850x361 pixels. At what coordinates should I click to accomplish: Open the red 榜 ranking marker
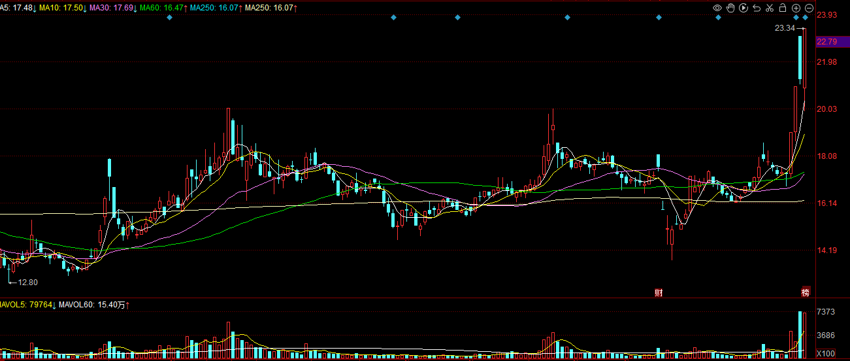806,292
